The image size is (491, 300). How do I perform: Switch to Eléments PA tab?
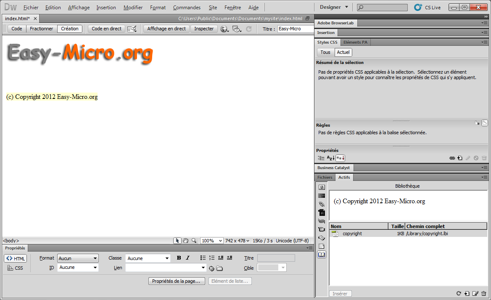pos(355,42)
